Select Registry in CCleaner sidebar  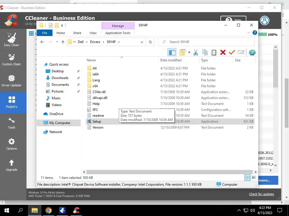click(x=11, y=102)
